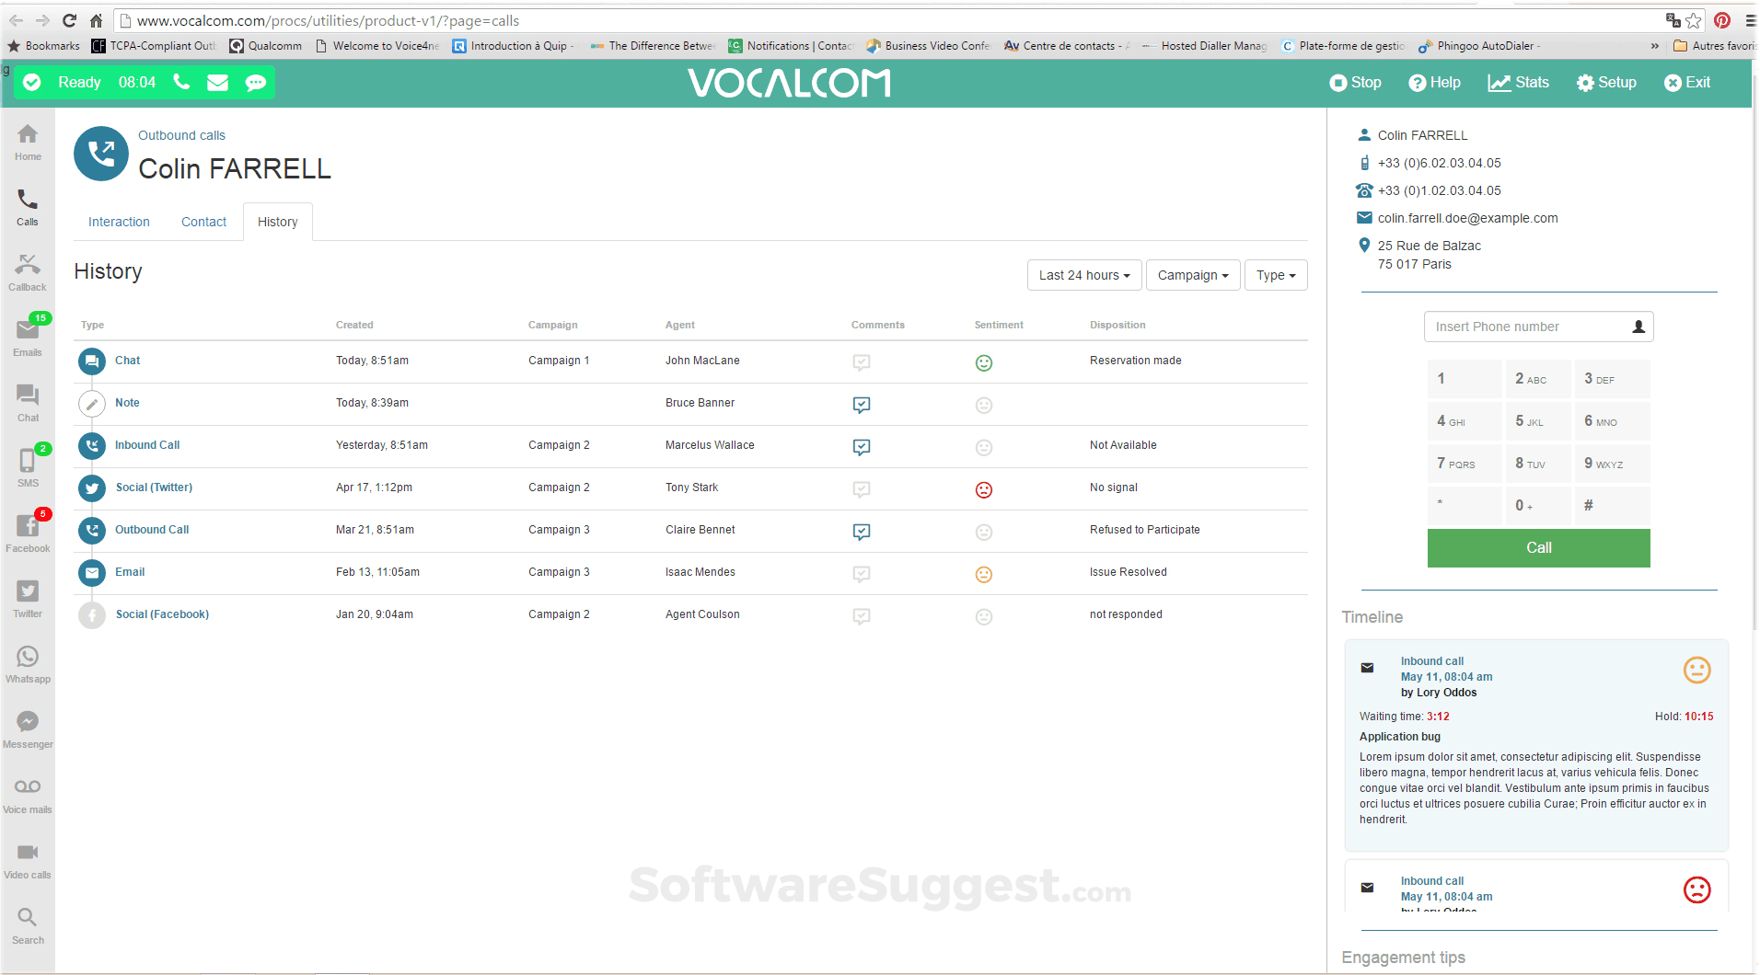Switch to the Interaction tab
Image resolution: width=1760 pixels, height=975 pixels.
tap(119, 222)
